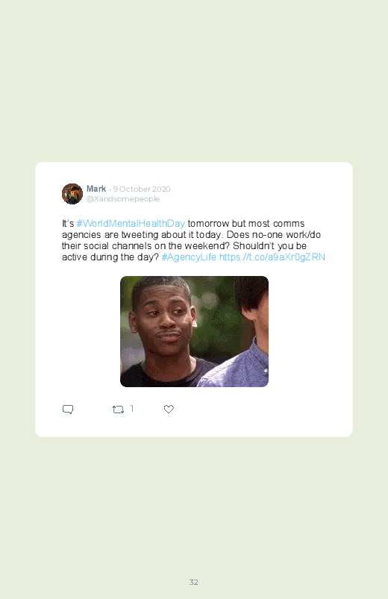
Task: Click the retweet count number 1
Action: point(132,409)
